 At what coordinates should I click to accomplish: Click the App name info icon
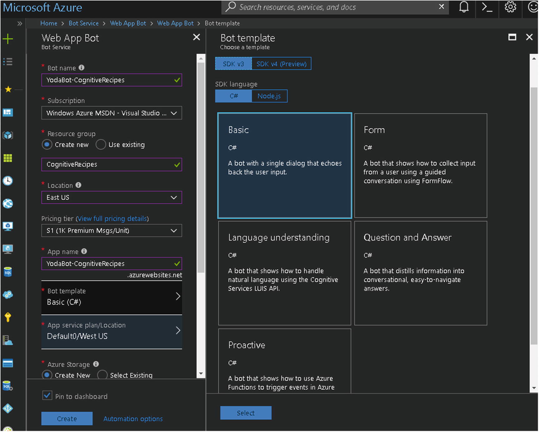pyautogui.click(x=84, y=251)
